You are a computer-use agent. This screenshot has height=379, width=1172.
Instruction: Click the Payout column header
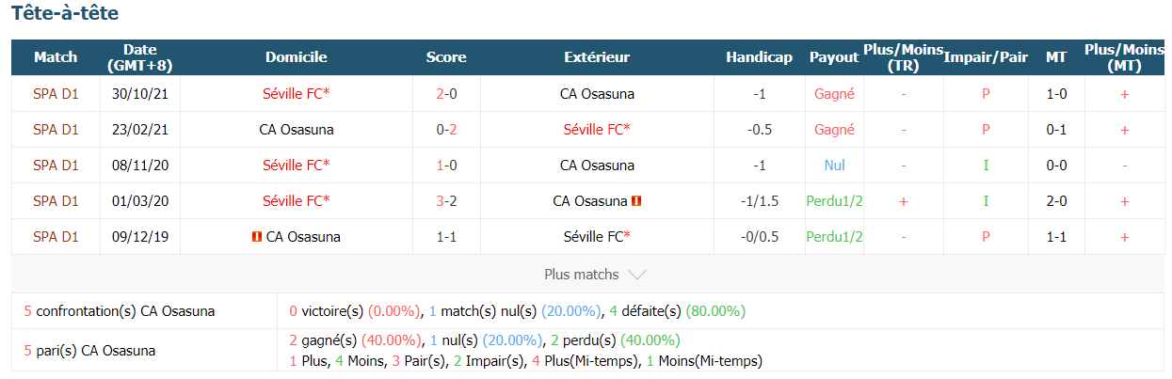834,57
